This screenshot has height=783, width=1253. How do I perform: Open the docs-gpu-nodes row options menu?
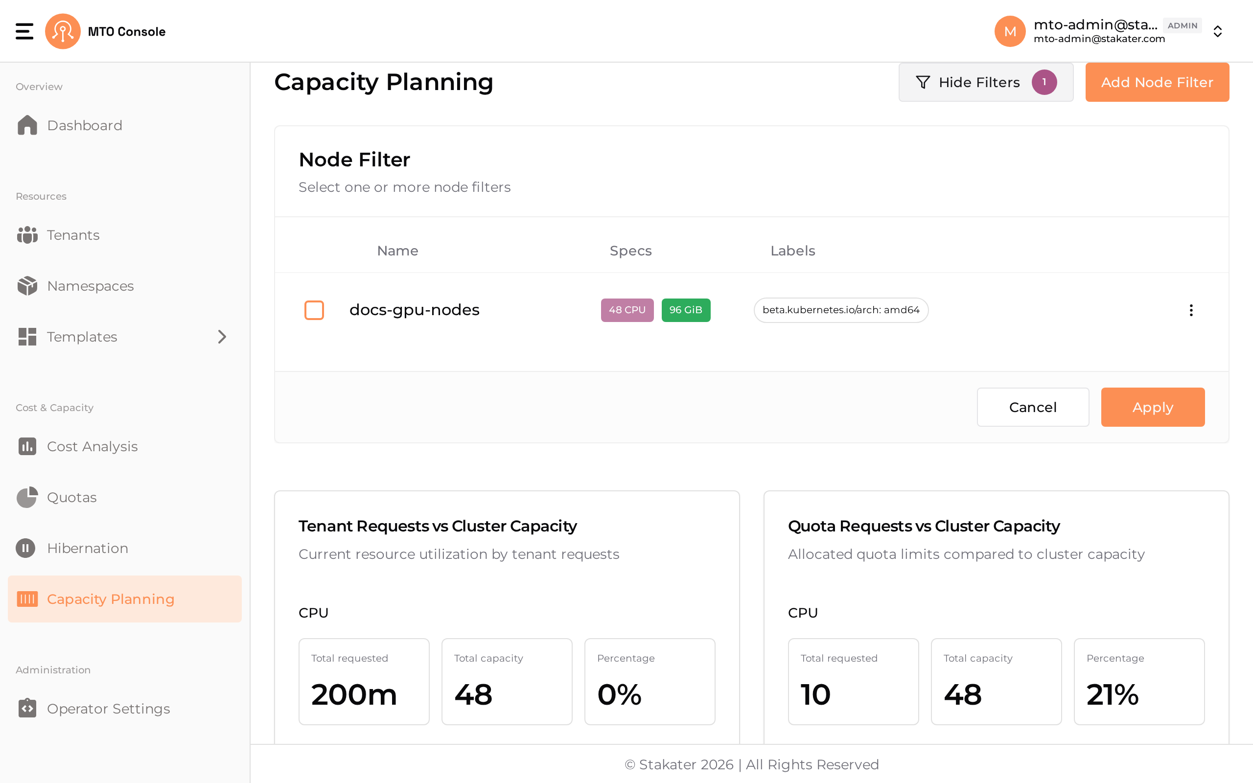tap(1191, 310)
